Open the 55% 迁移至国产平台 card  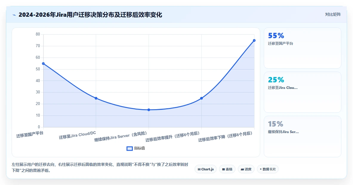302,48
